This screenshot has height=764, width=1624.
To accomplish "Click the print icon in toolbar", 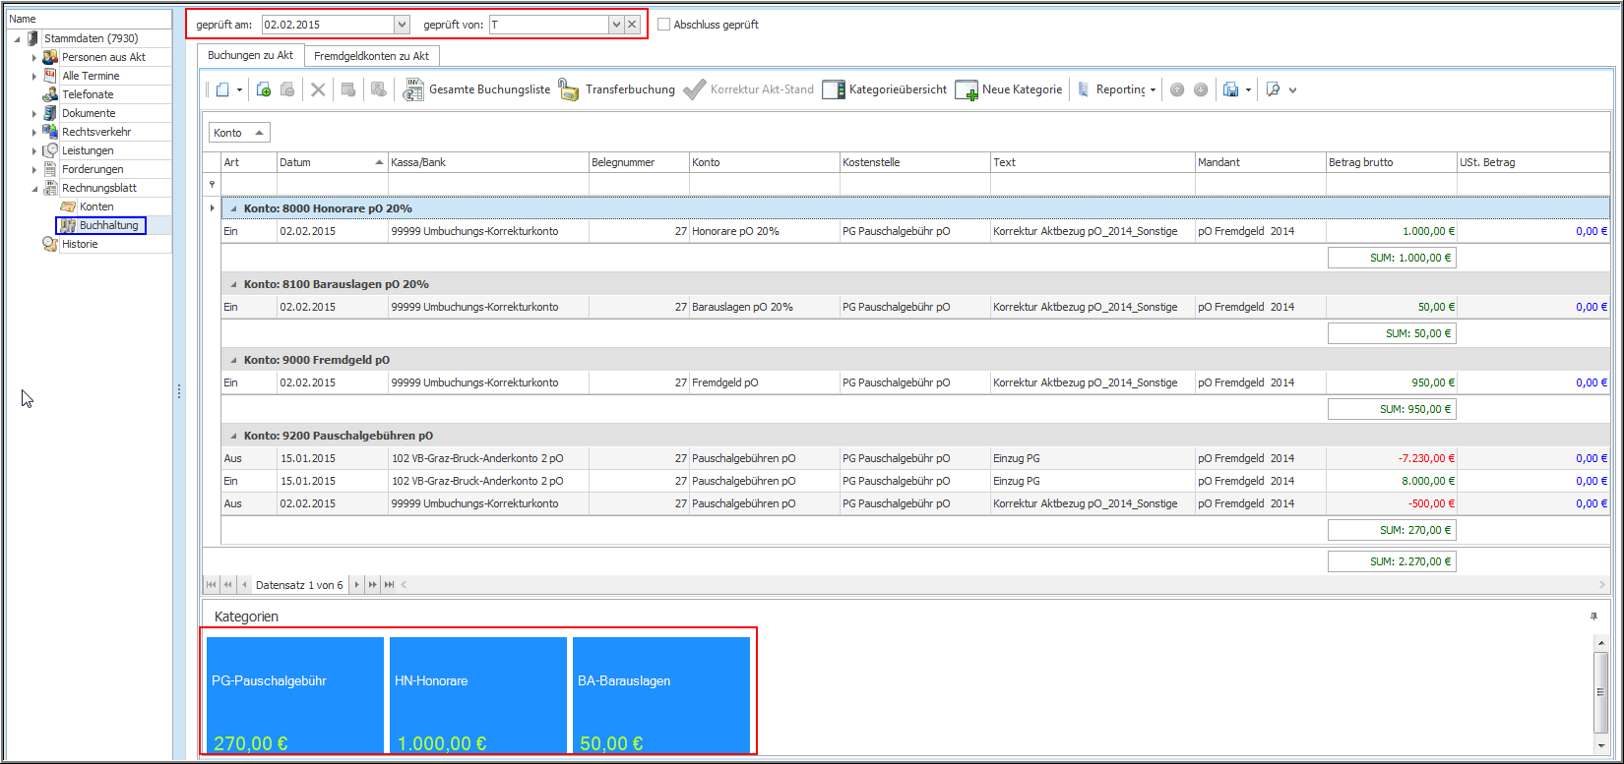I will tap(1230, 89).
